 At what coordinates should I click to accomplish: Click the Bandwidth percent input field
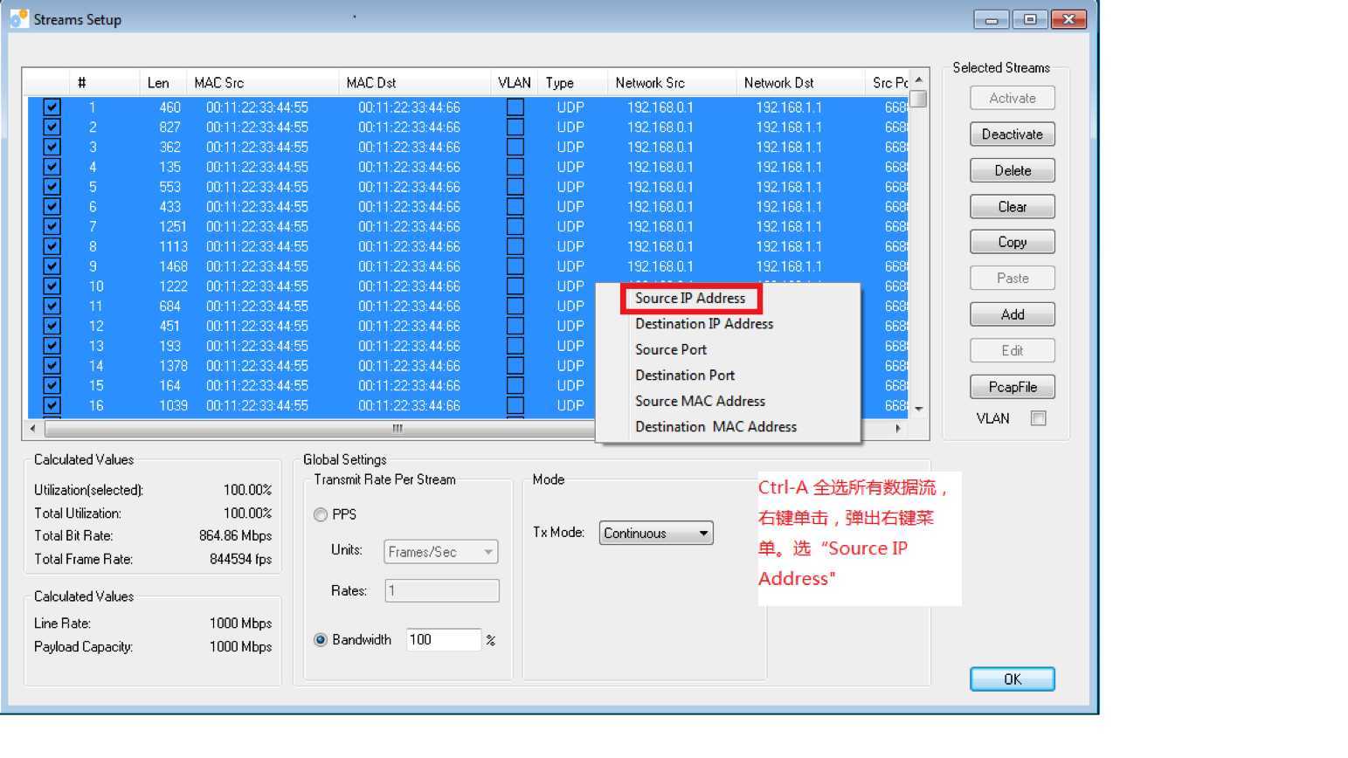point(444,640)
